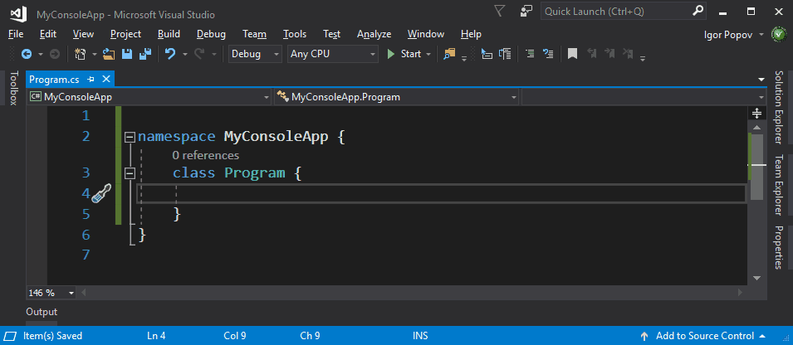Click the icon right after Find in Files overflow
Image resolution: width=793 pixels, height=345 pixels.
tap(487, 54)
